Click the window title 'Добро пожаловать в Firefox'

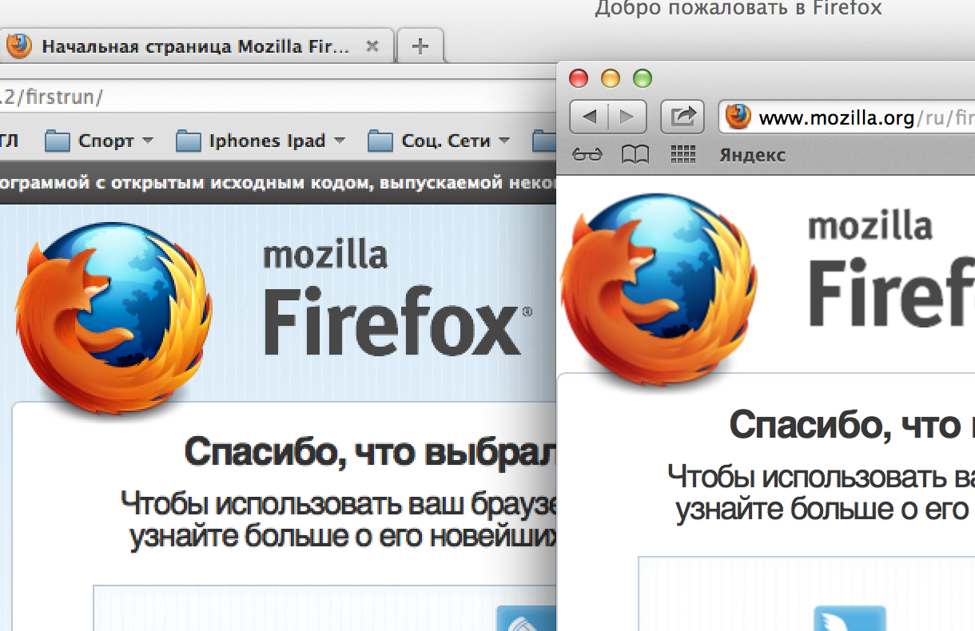point(738,9)
